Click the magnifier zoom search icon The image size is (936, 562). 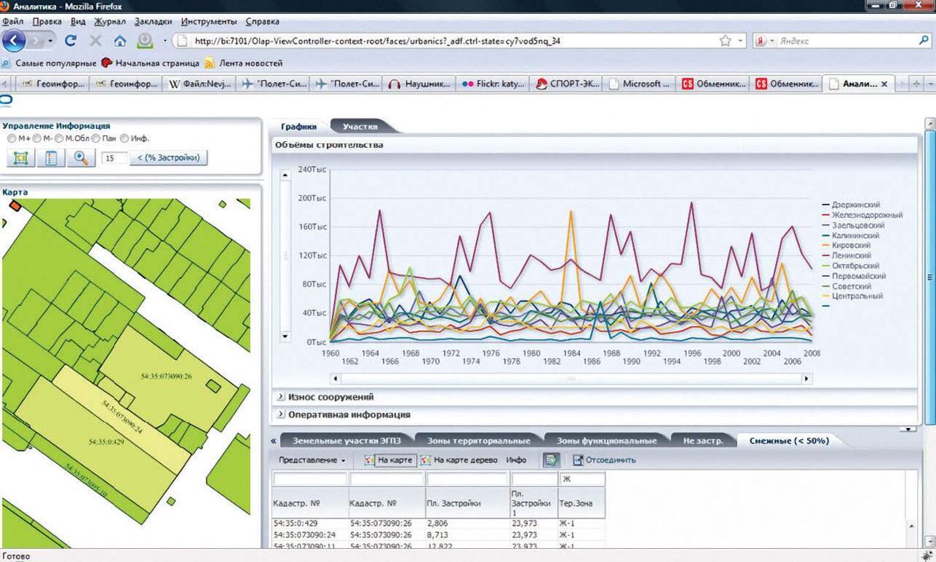click(x=81, y=157)
